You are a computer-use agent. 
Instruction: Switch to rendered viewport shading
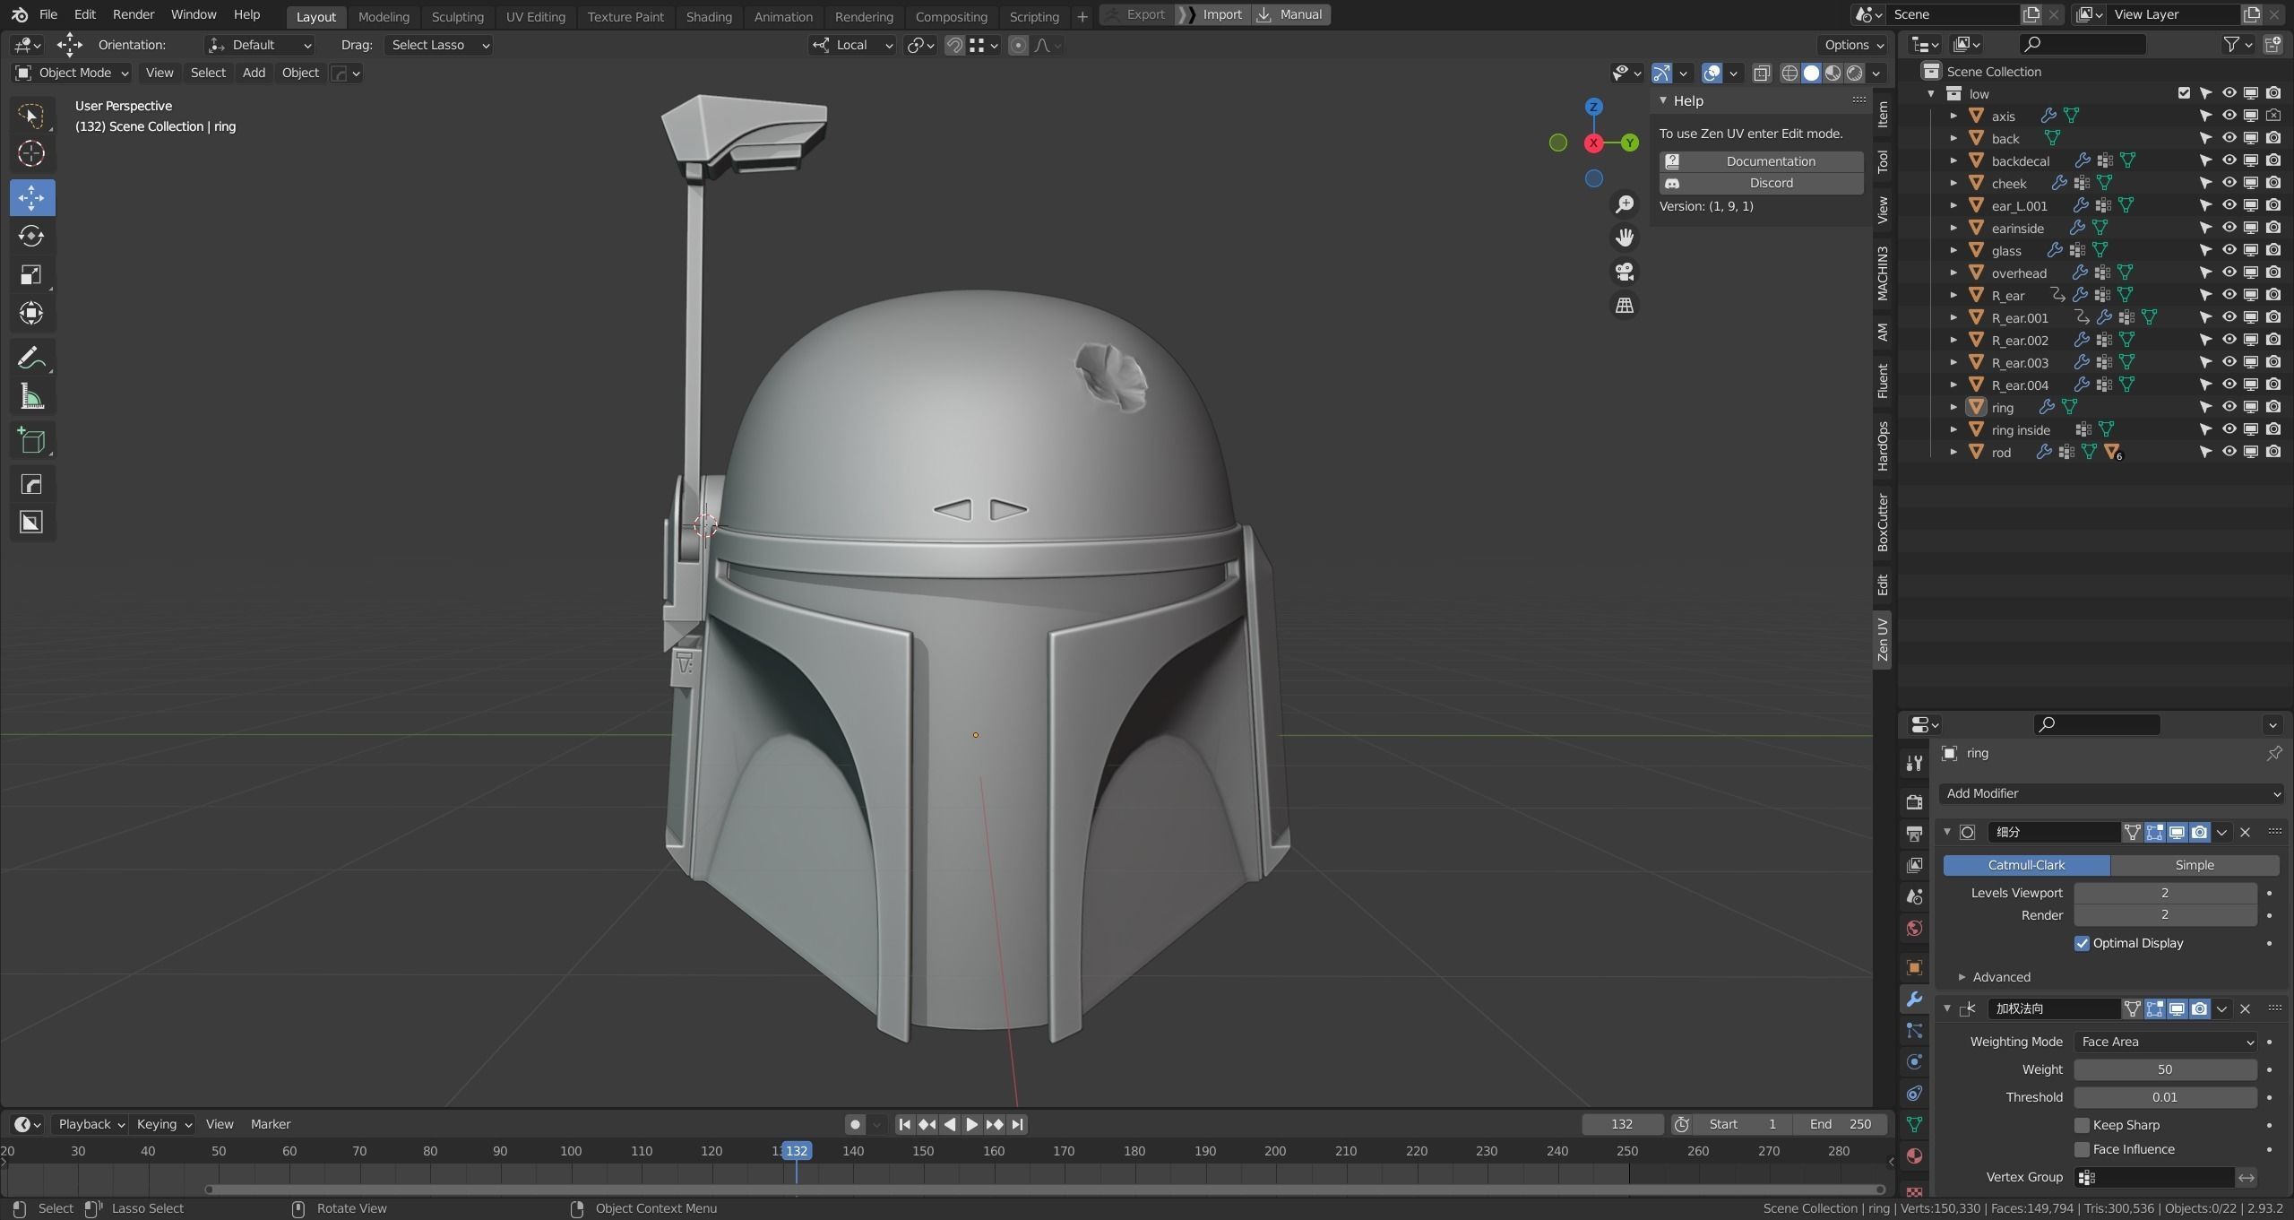click(x=1855, y=74)
